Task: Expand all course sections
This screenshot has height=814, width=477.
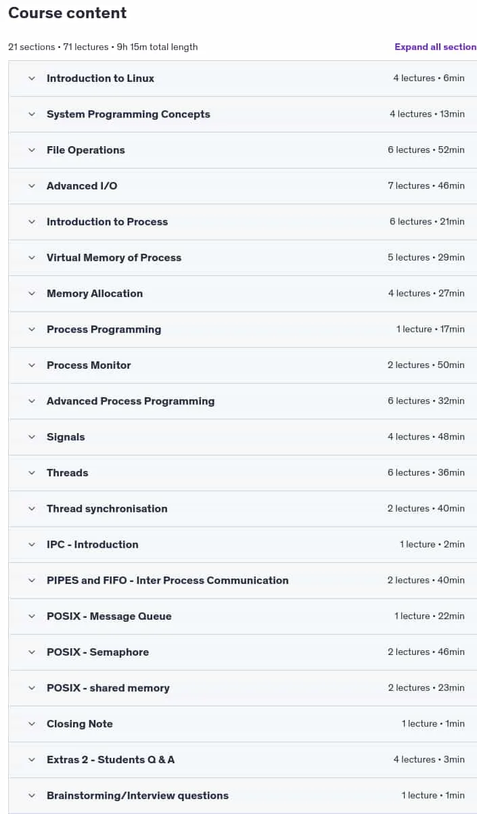Action: point(436,47)
